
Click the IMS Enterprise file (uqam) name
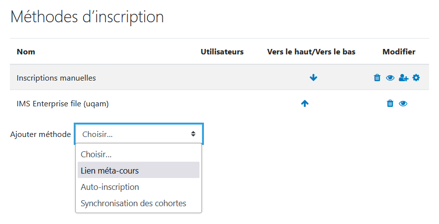click(x=63, y=104)
